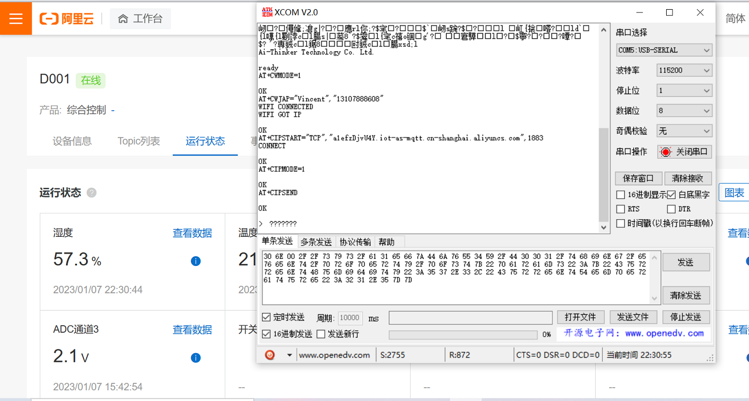Image resolution: width=749 pixels, height=401 pixels.
Task: Click the XCOM title bar app icon
Action: point(267,12)
